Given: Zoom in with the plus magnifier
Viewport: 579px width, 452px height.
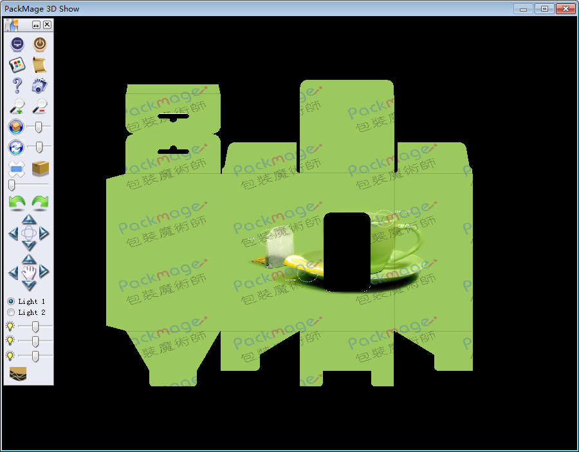Looking at the screenshot, I should pyautogui.click(x=17, y=106).
